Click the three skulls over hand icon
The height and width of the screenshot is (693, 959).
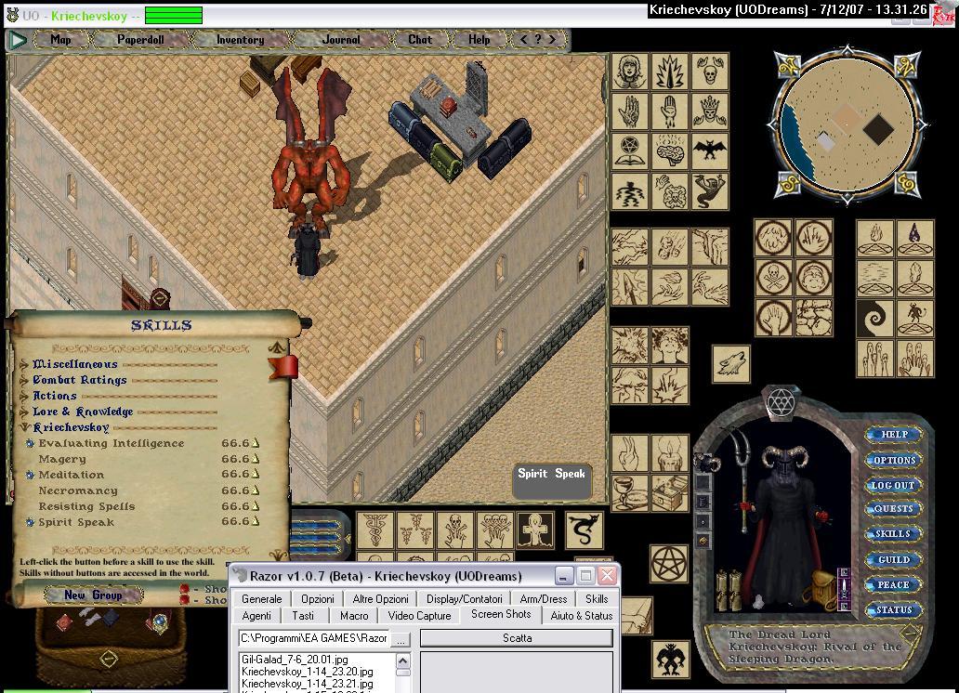[494, 530]
